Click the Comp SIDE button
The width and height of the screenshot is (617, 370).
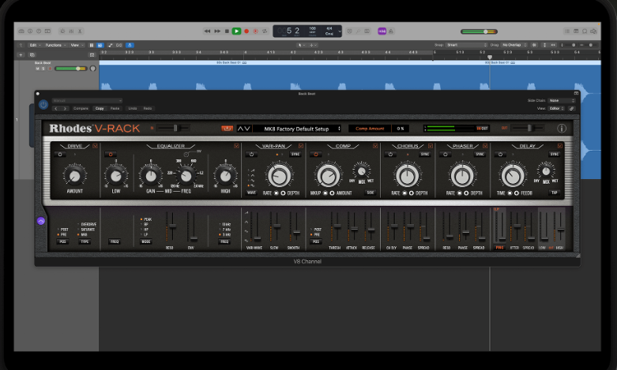(371, 192)
